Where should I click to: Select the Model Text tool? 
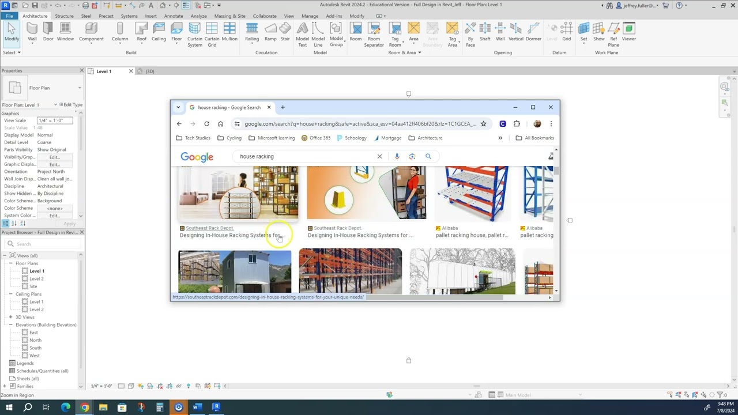(302, 35)
